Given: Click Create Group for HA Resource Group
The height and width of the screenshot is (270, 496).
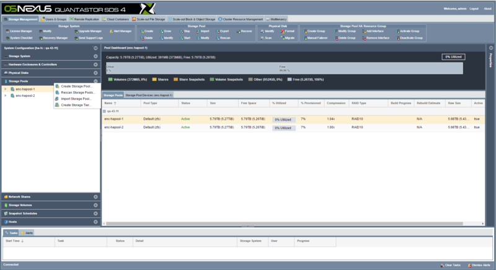Looking at the screenshot, I should tap(314, 31).
